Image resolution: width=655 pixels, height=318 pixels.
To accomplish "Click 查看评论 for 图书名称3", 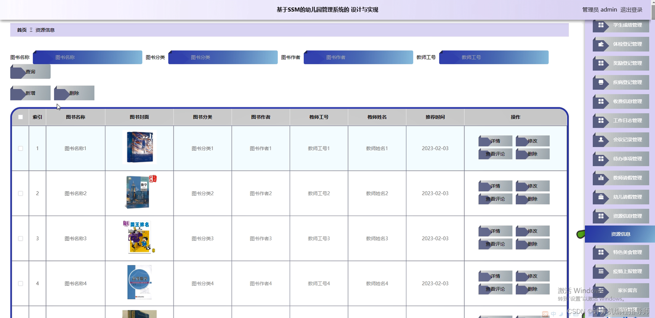I will click(495, 244).
